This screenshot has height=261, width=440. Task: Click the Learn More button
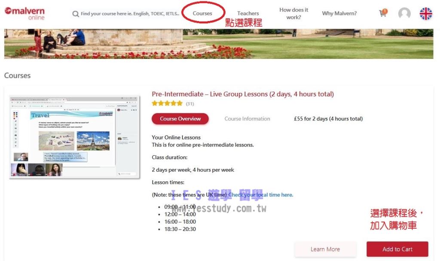(325, 249)
